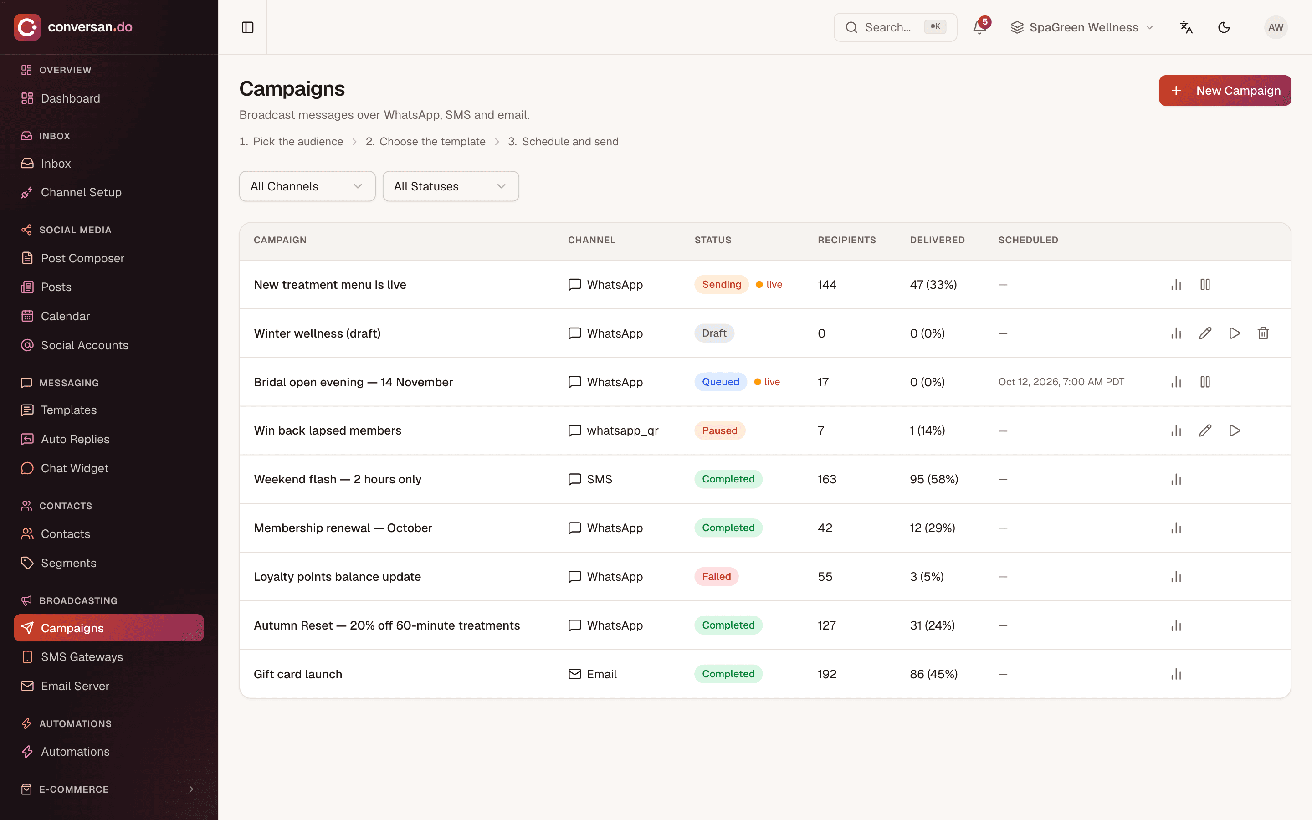
Task: Click the Search field in header
Action: [x=895, y=27]
